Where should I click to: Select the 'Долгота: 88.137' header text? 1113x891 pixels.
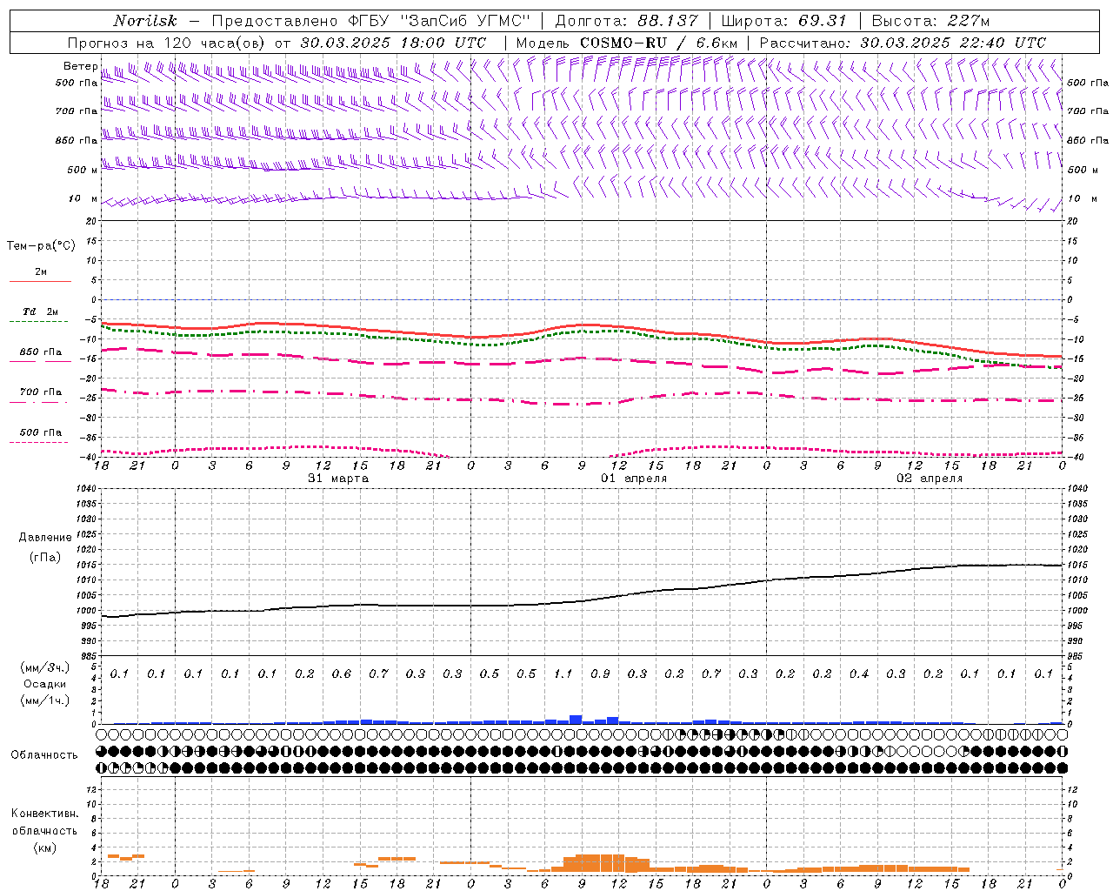tap(626, 21)
